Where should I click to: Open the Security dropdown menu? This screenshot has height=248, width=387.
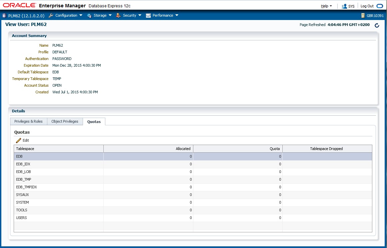coord(132,15)
